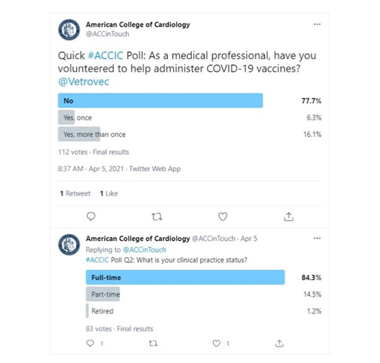Click the 'No' poll result bar

coord(160,101)
